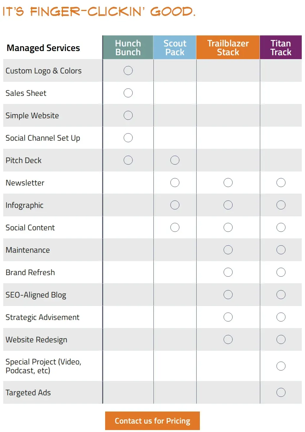Select Trailblazer Stack circle for Website Redesign
The width and height of the screenshot is (305, 432).
228,339
